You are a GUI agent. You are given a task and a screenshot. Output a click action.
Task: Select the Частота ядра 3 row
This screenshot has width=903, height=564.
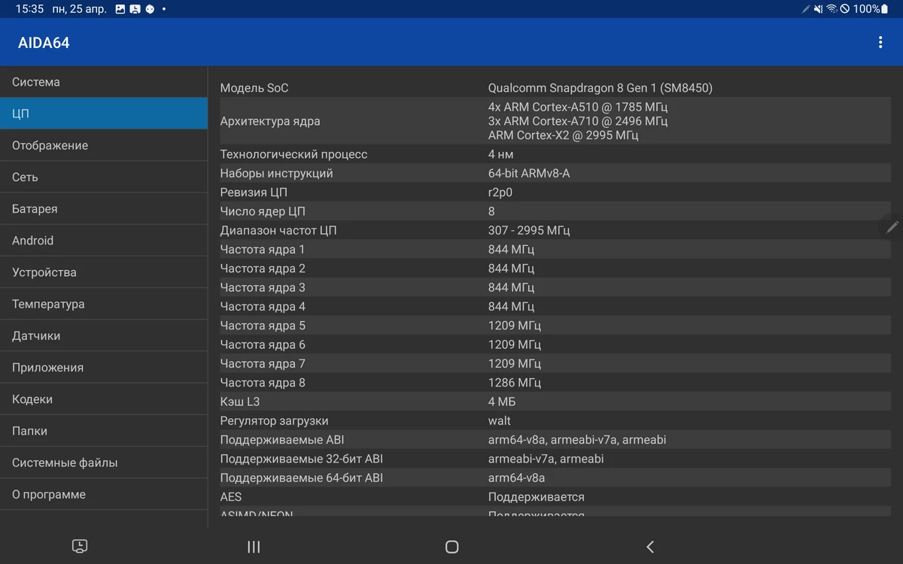(x=555, y=287)
